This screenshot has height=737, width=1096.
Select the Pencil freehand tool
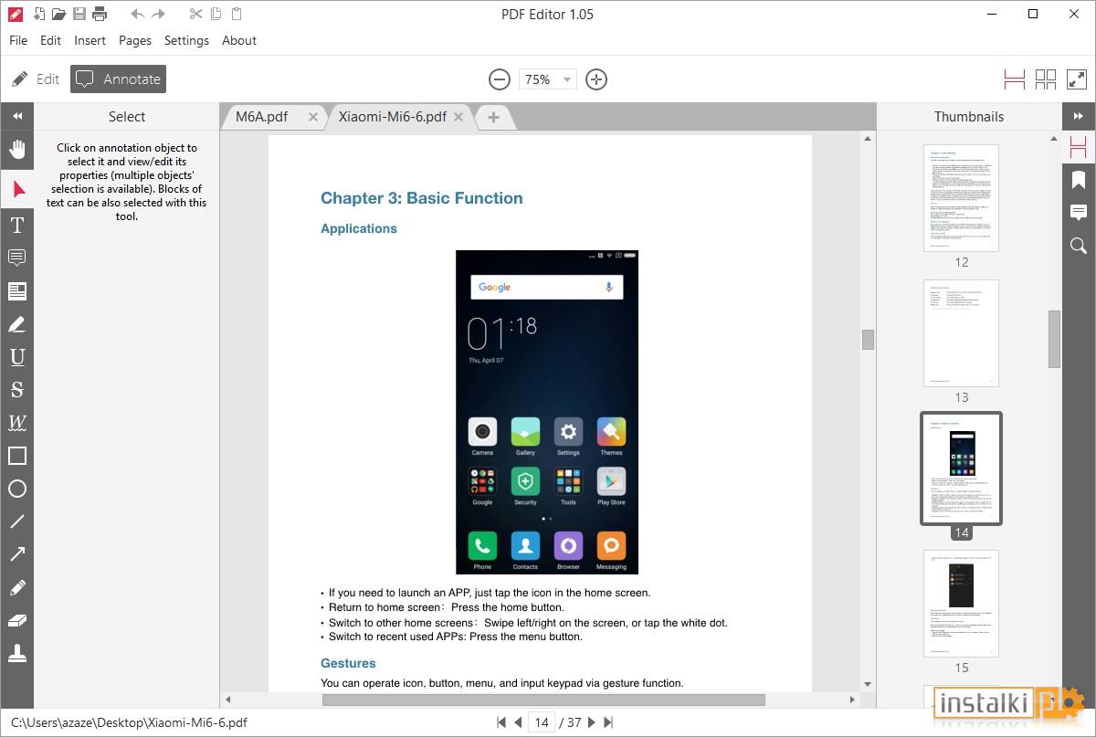17,587
